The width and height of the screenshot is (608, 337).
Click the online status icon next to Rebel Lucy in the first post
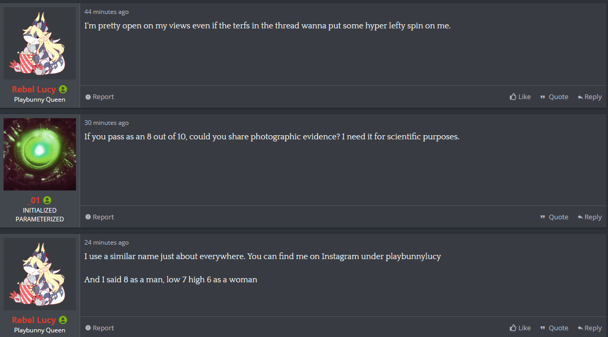click(63, 89)
